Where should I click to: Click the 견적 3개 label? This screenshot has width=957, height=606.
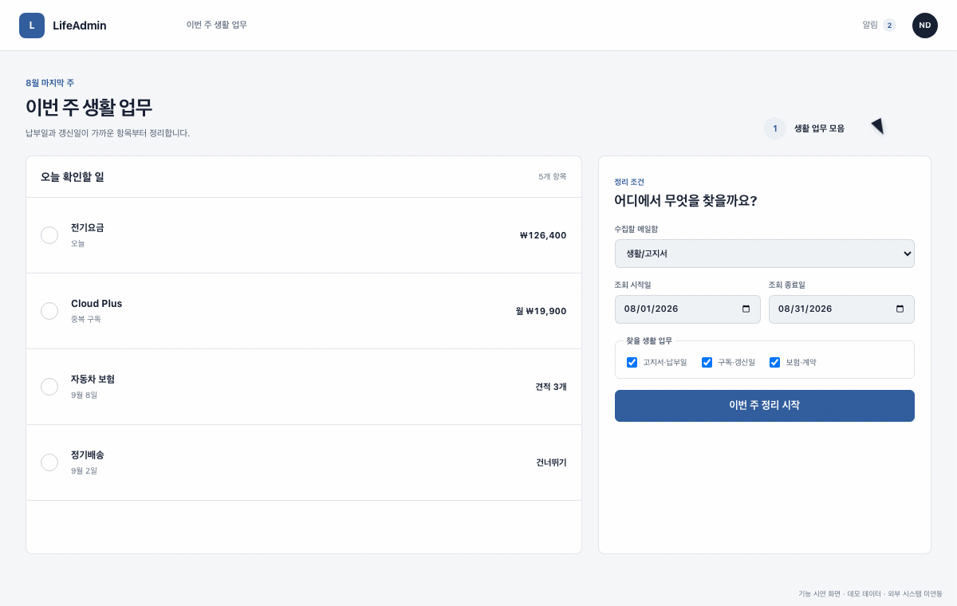(x=551, y=387)
